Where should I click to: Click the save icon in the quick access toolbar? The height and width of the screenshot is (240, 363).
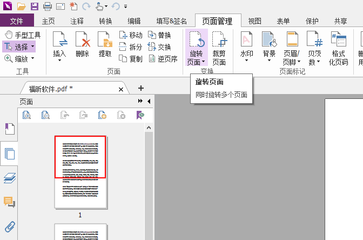pyautogui.click(x=34, y=6)
